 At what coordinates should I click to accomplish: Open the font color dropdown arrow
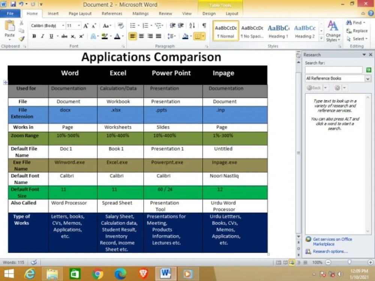(x=123, y=36)
